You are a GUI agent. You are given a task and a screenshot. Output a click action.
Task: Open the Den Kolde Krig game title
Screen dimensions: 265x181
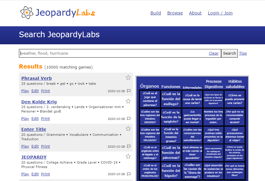coord(39,102)
